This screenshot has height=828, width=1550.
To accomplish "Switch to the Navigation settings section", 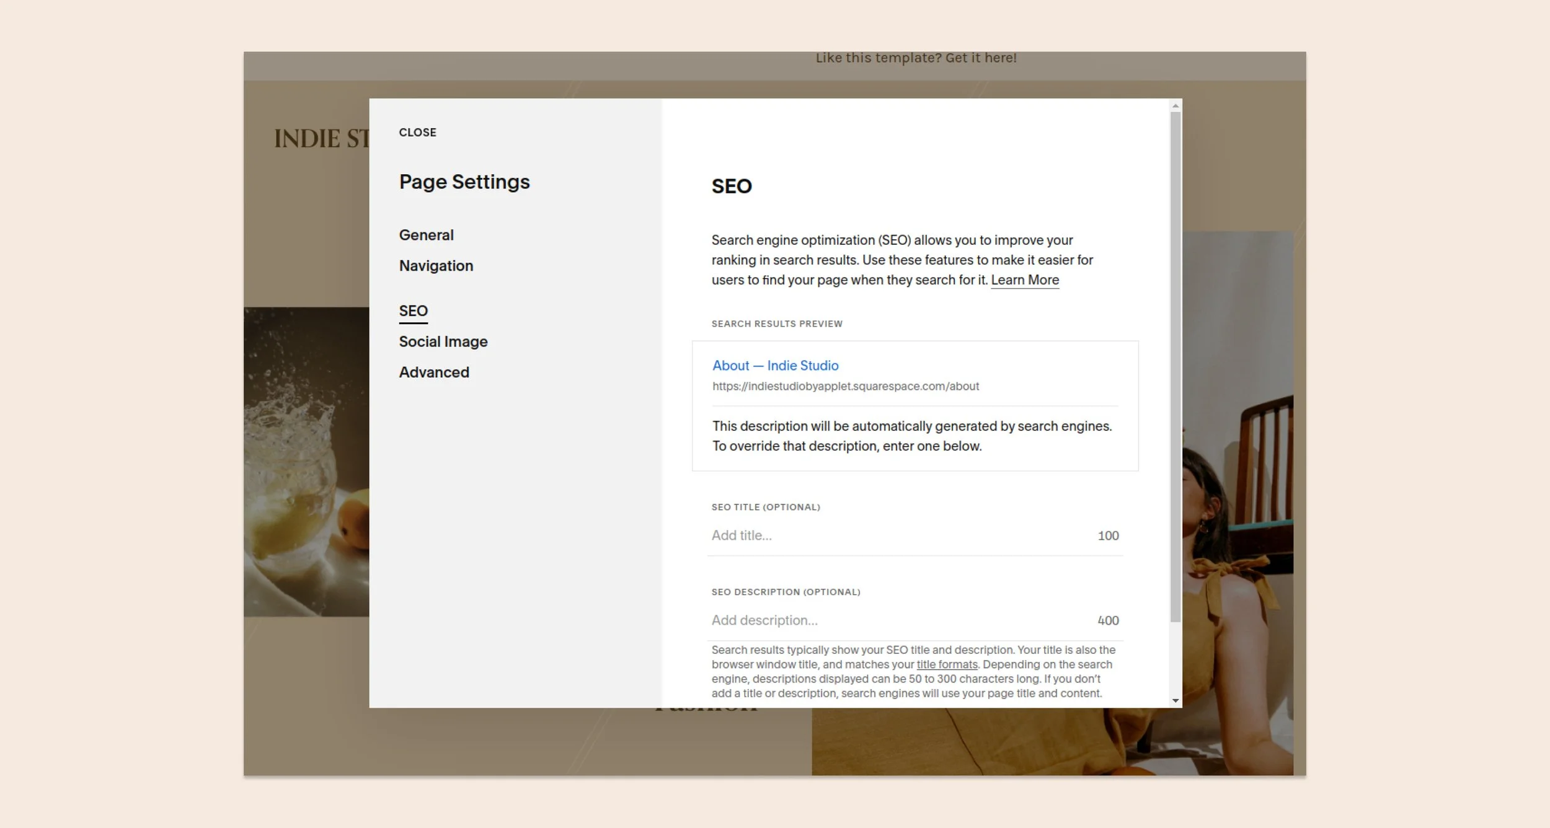I will click(x=436, y=265).
